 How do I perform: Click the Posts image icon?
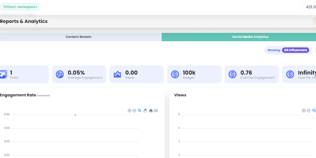[x=3, y=74]
